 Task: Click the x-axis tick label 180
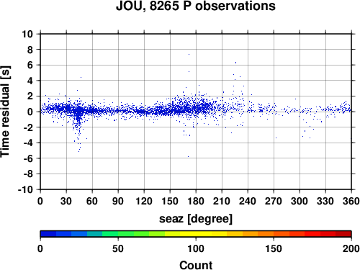pyautogui.click(x=196, y=201)
